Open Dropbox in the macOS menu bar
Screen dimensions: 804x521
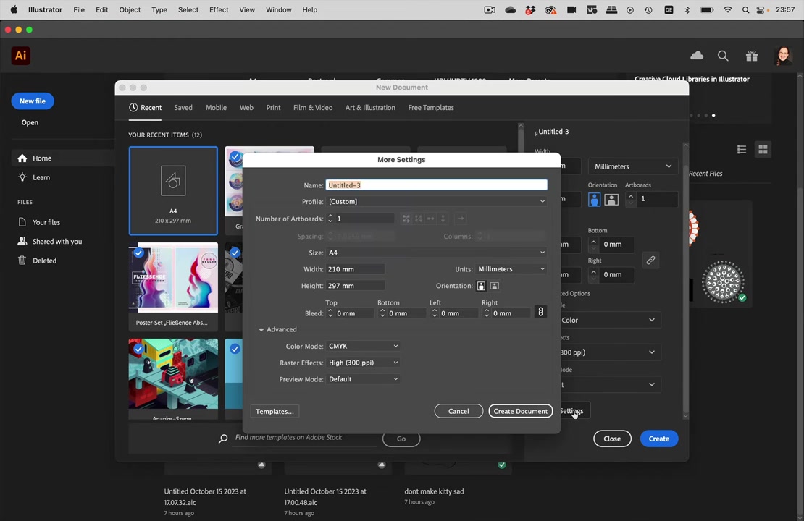click(x=530, y=9)
